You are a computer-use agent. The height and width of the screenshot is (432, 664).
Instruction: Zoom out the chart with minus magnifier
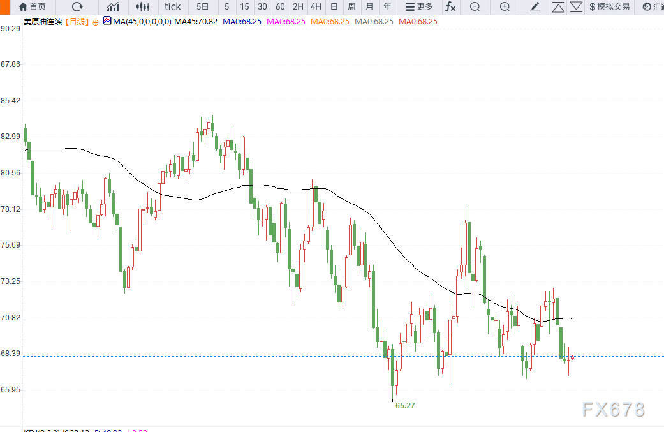475,7
